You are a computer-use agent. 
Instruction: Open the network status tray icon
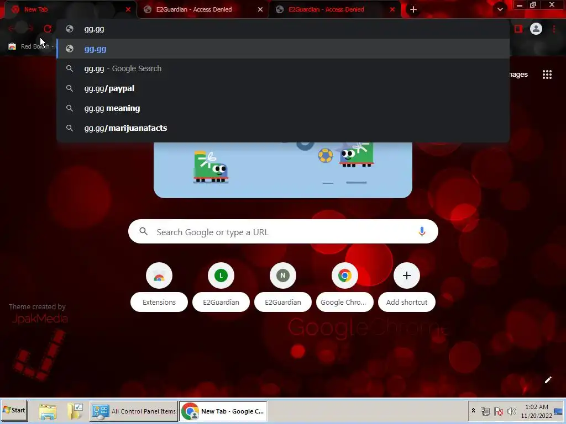[485, 411]
